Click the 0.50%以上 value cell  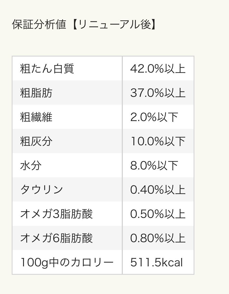pyautogui.click(x=158, y=214)
